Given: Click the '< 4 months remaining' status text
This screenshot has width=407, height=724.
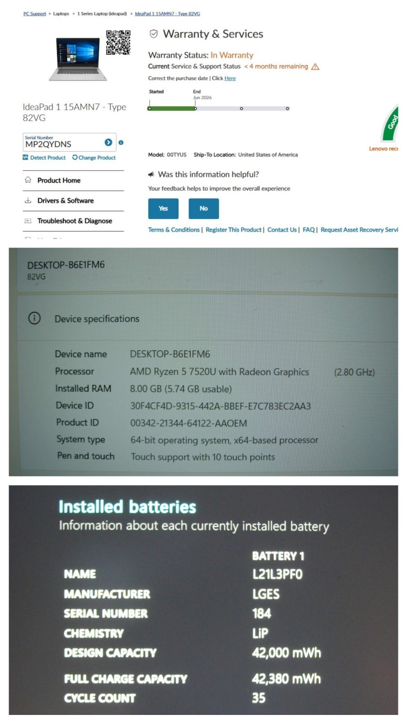Looking at the screenshot, I should [x=276, y=67].
